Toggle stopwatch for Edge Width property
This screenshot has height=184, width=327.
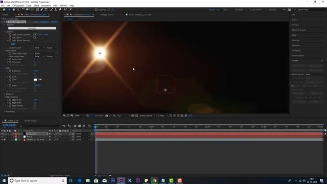click(x=10, y=103)
